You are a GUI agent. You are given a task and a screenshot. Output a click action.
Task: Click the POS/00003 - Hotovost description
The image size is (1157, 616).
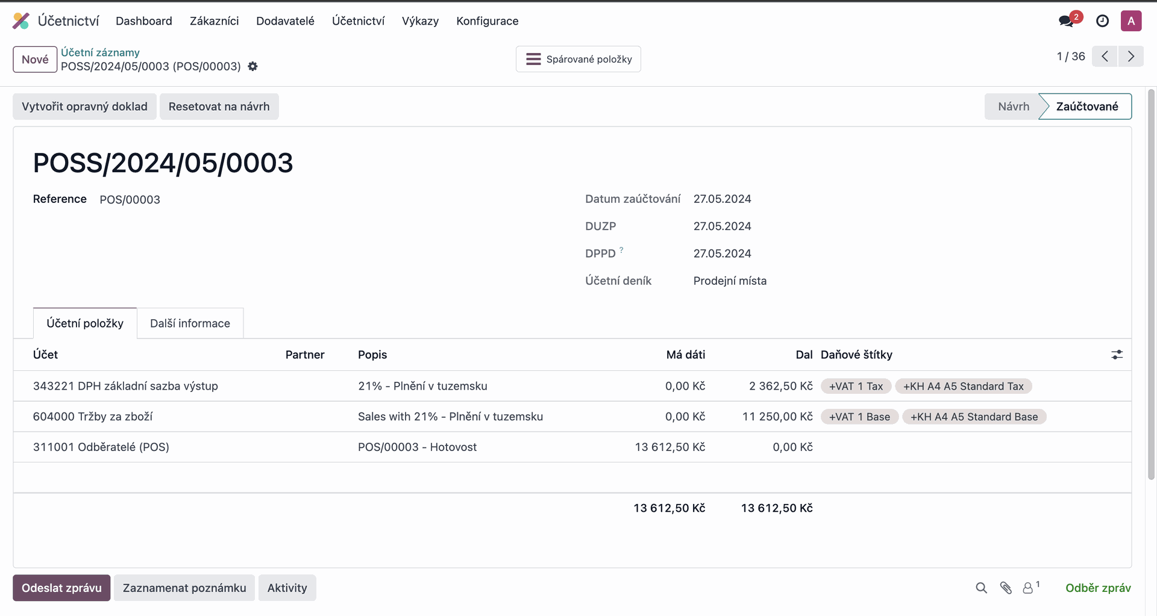(x=417, y=447)
